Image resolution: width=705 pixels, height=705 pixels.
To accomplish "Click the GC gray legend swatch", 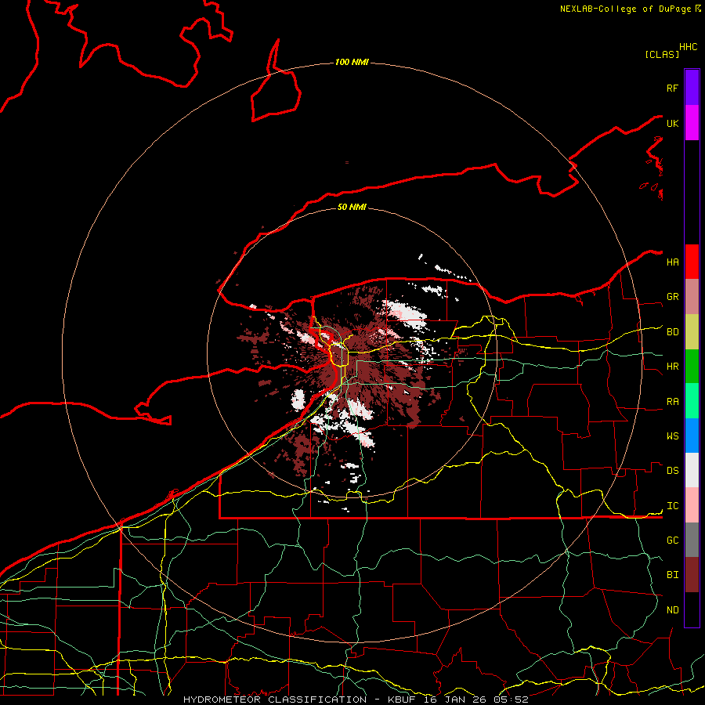I will point(692,540).
